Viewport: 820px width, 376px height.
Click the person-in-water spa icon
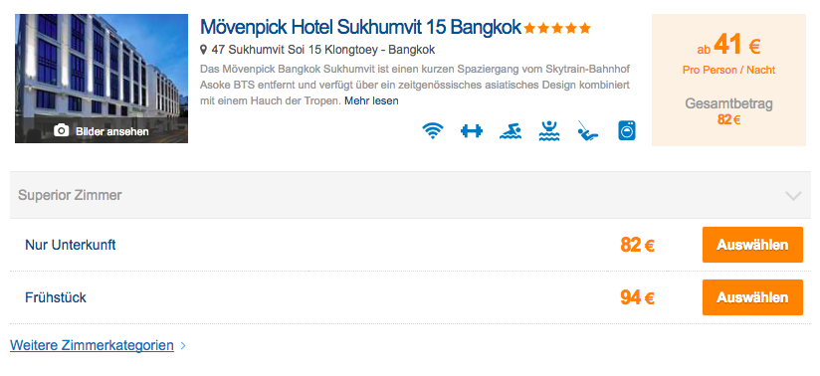tap(549, 130)
